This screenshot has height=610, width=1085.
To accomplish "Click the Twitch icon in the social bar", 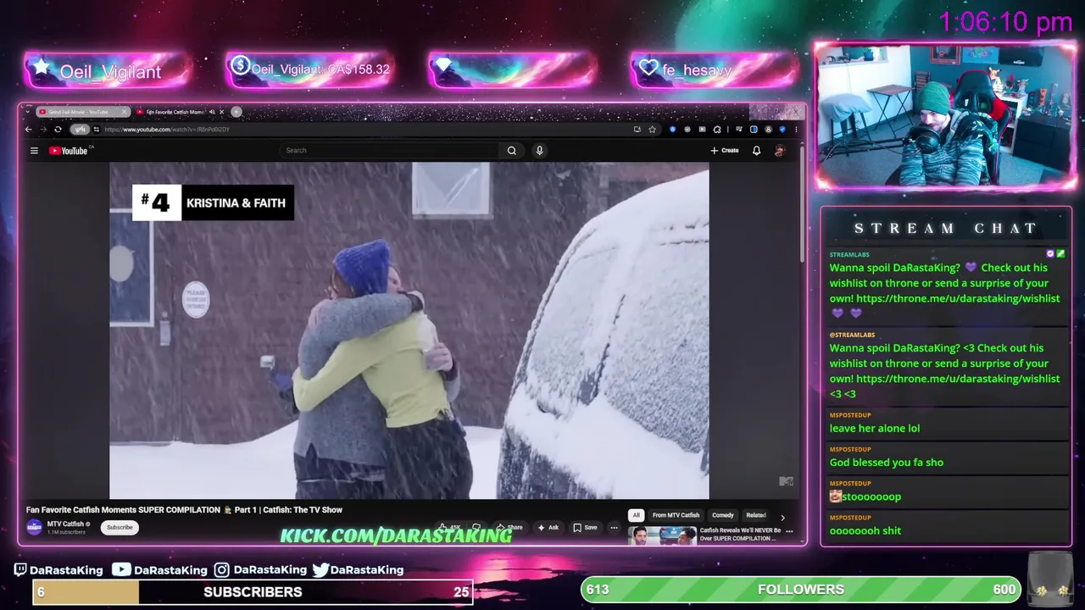I will [20, 570].
